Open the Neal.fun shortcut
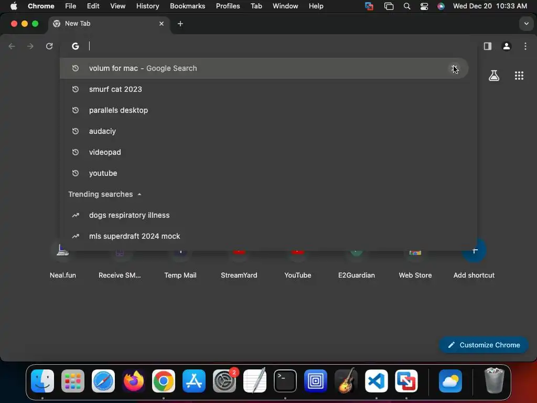The width and height of the screenshot is (537, 403). pos(63,262)
